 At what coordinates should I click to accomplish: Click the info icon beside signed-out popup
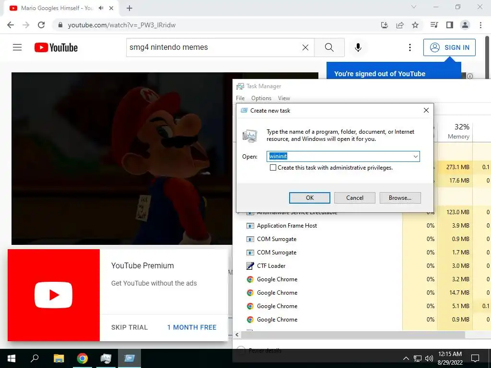[x=470, y=76]
